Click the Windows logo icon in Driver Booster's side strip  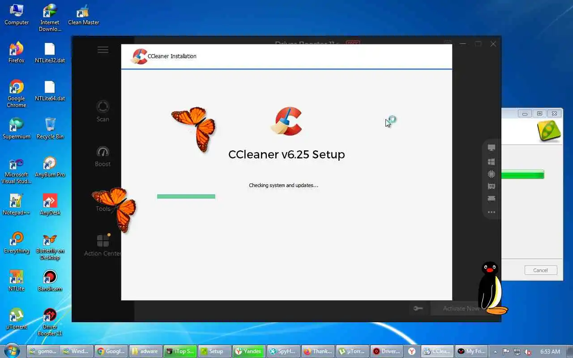click(x=492, y=162)
